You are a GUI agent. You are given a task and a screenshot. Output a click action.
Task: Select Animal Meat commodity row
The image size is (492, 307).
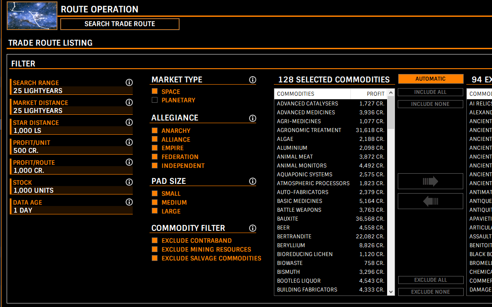331,156
